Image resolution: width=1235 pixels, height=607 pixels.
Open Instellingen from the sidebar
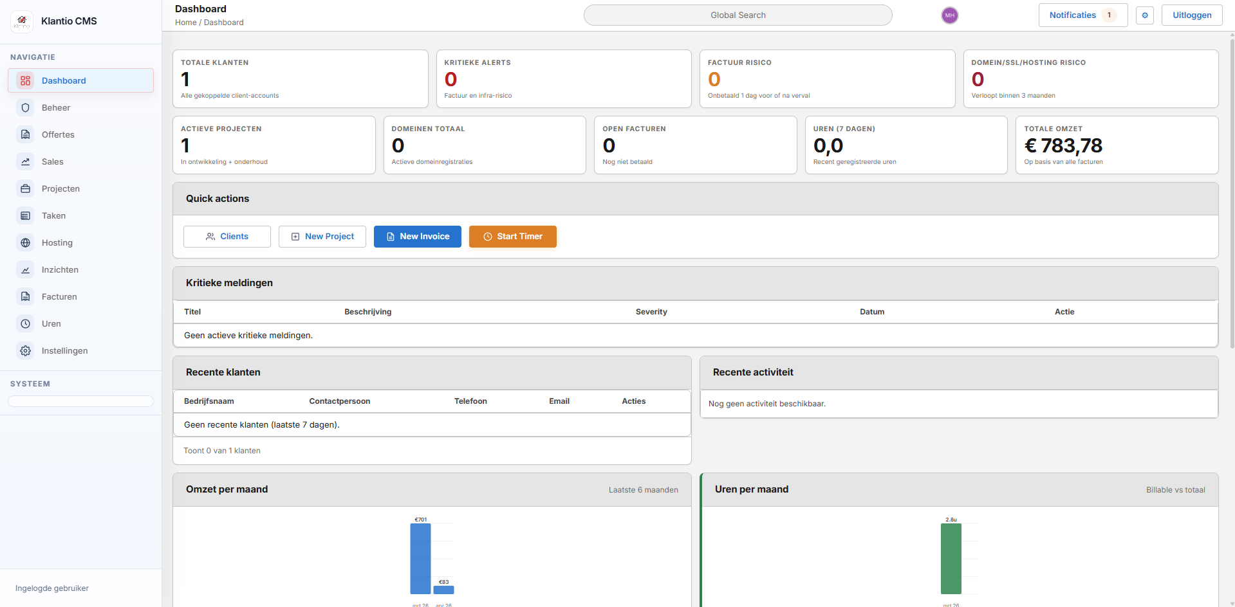80,350
